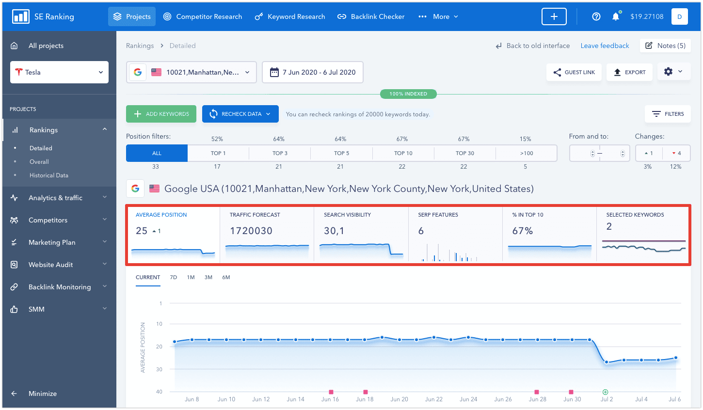Image resolution: width=703 pixels, height=410 pixels.
Task: Click the plus button in the header
Action: pos(554,16)
